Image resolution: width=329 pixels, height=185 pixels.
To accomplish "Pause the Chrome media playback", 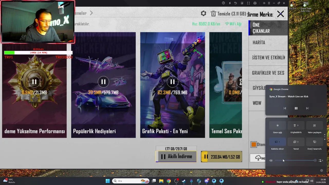I will 296,108.
